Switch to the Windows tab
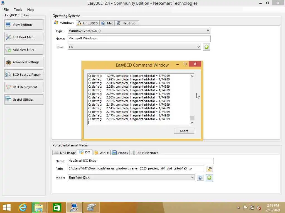285x213 pixels. point(64,23)
